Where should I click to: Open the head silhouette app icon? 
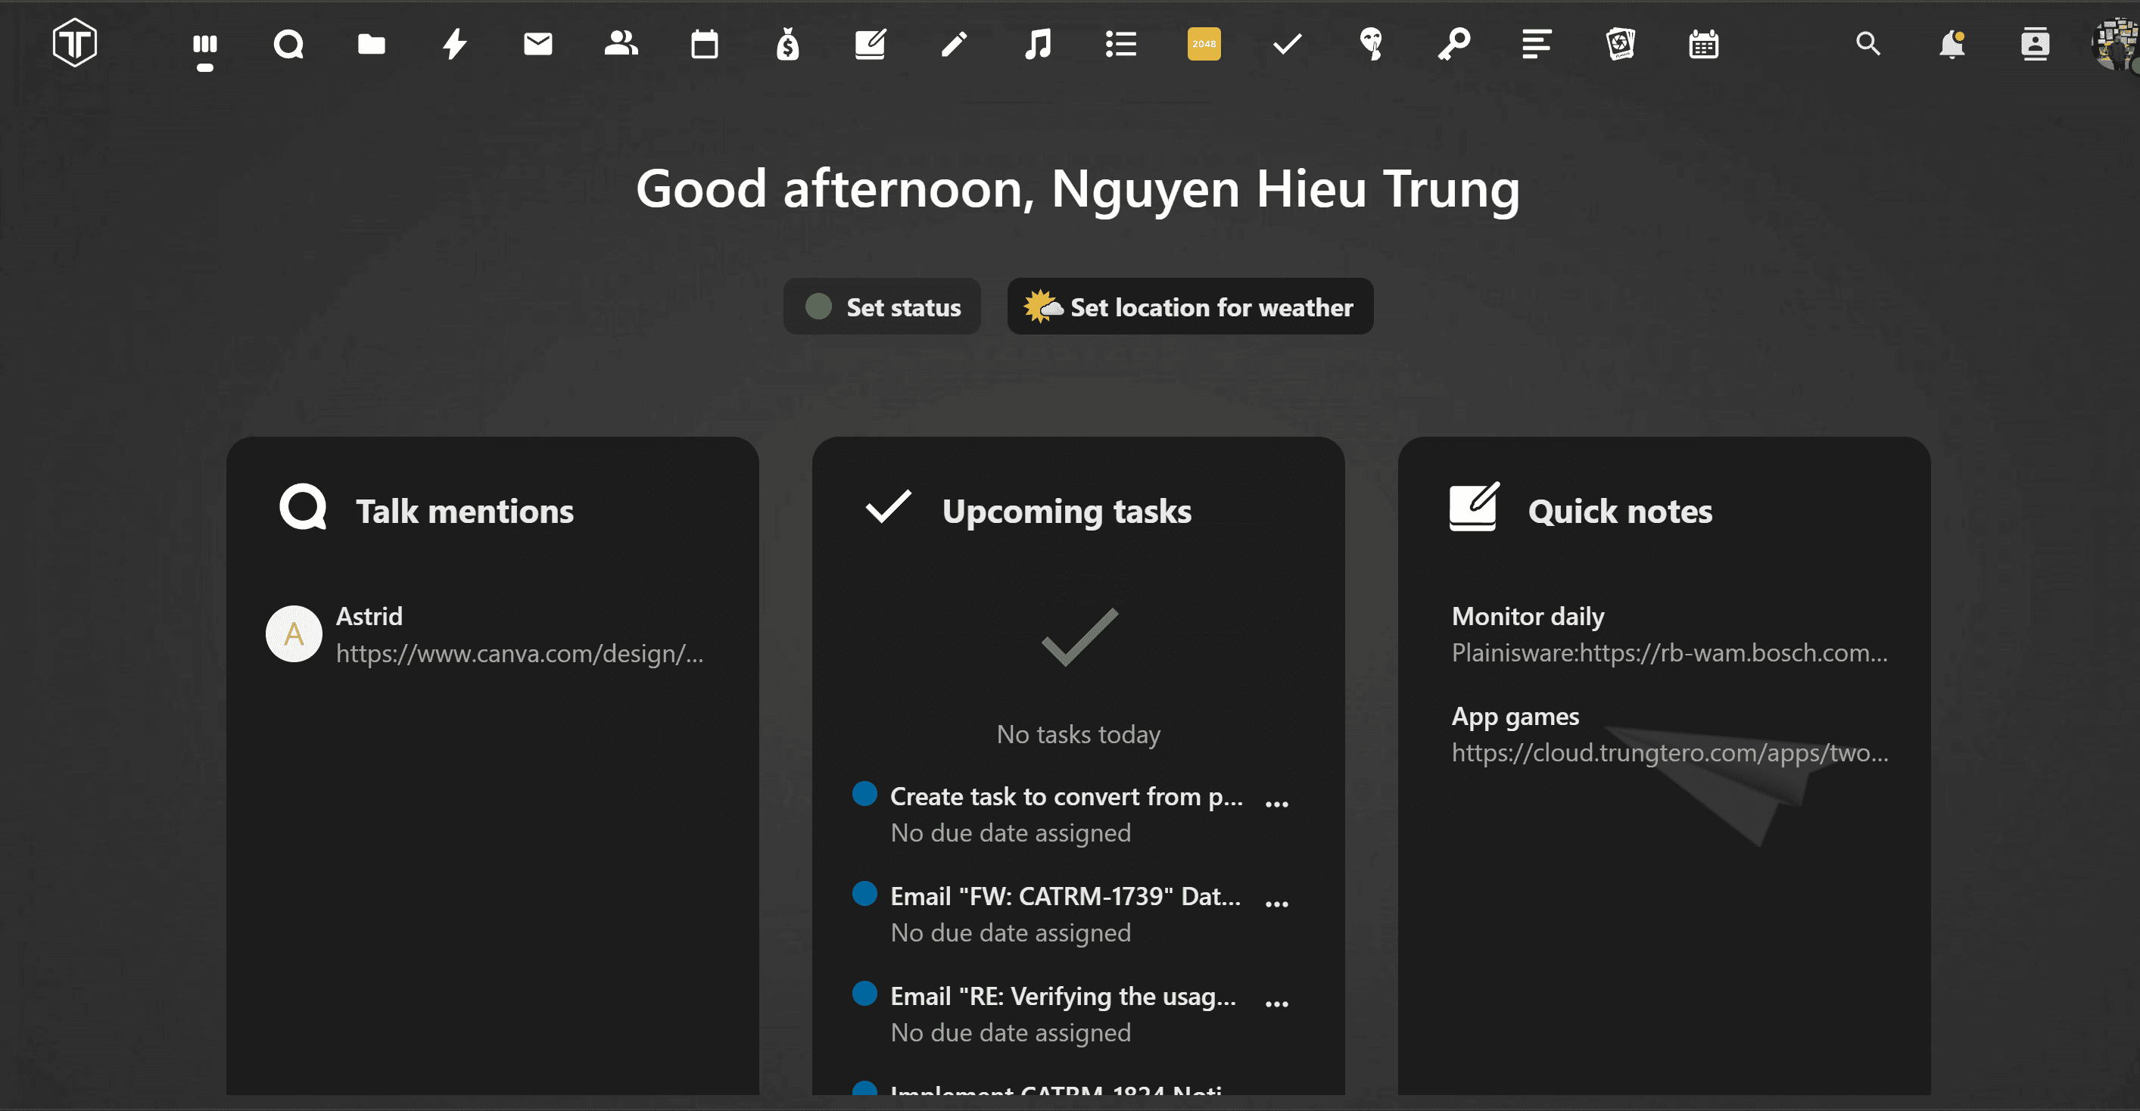(x=1371, y=44)
